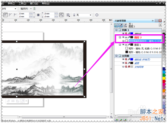This screenshot has width=167, height=123.
Task: Select the scalloped corner type icon
Action: click(x=10, y=15)
